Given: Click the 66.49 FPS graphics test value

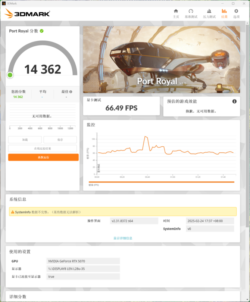Looking at the screenshot, I should (x=121, y=108).
